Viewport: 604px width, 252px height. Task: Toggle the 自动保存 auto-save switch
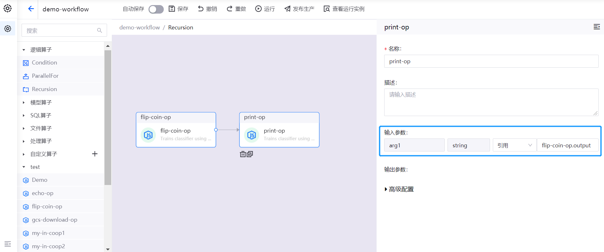point(156,9)
